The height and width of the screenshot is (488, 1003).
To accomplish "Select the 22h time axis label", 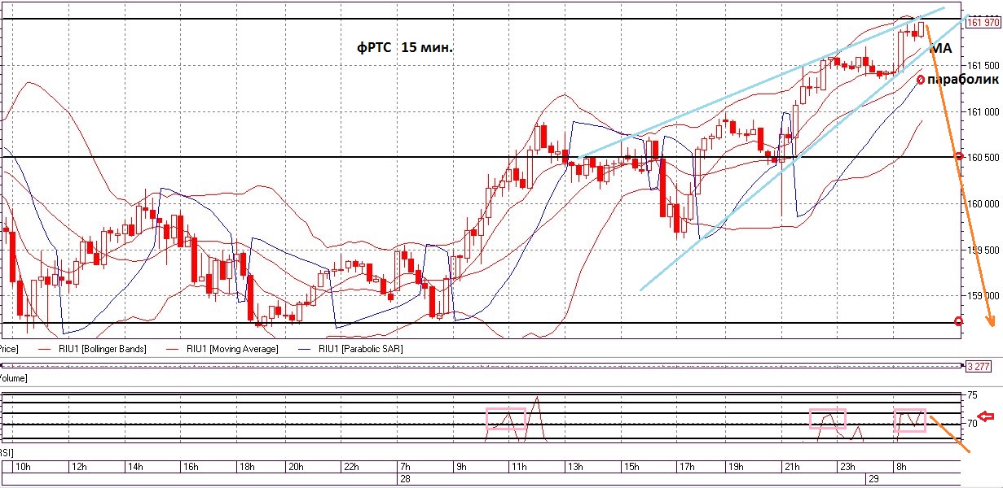I will [351, 467].
